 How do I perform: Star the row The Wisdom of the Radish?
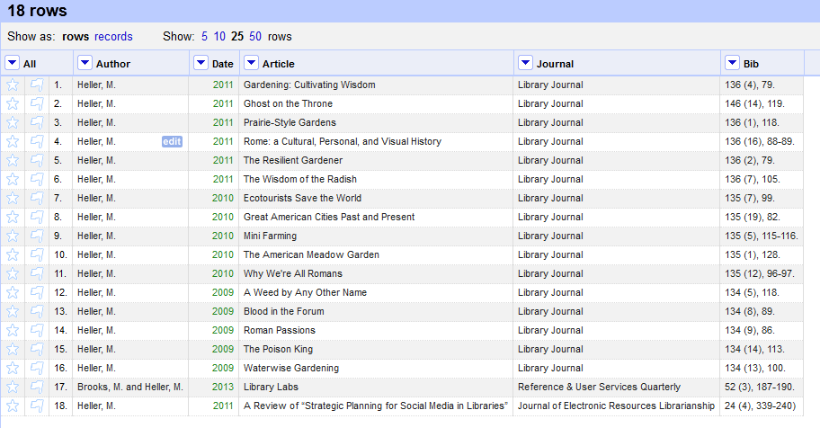[13, 180]
